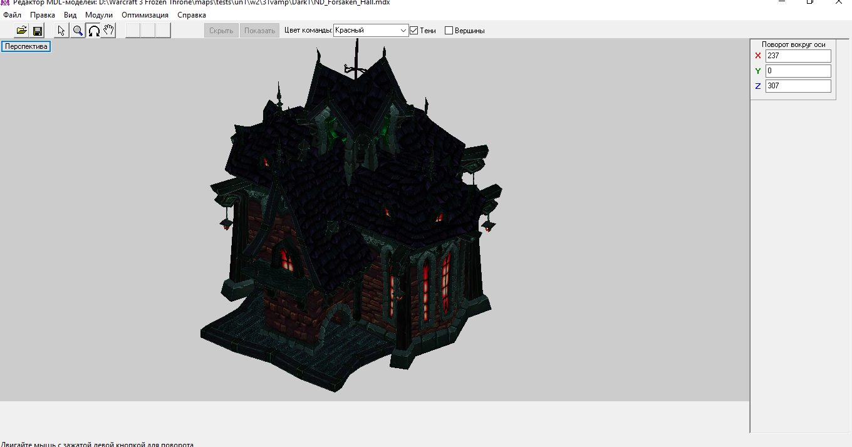Select the rotate view tool

[x=93, y=30]
